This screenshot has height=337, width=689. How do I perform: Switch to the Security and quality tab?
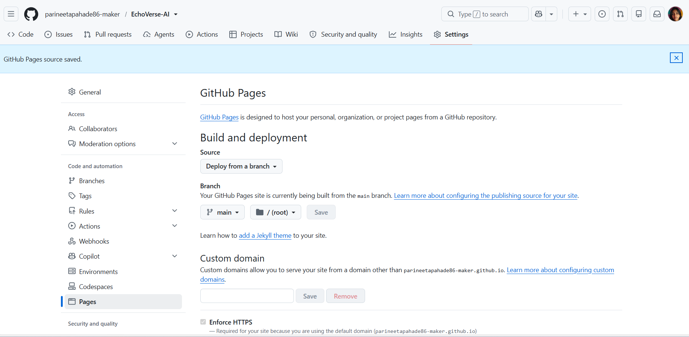click(343, 34)
